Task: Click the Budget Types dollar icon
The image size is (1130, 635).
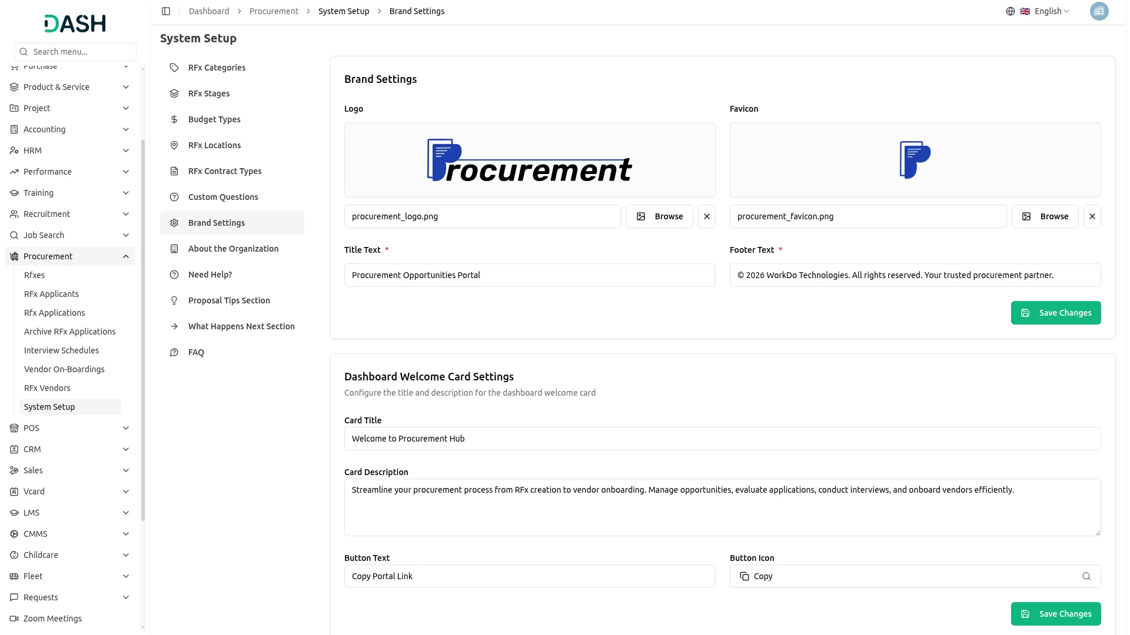Action: tap(174, 119)
